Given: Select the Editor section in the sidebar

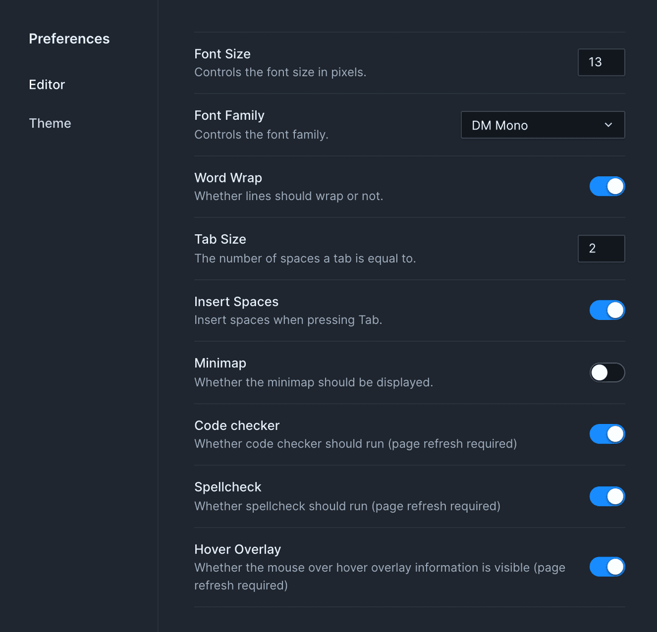Looking at the screenshot, I should (47, 85).
